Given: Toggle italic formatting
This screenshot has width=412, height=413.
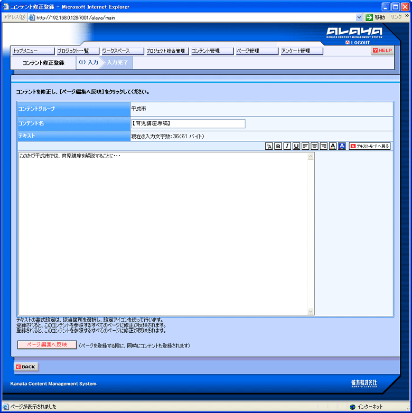Looking at the screenshot, I should coord(287,146).
